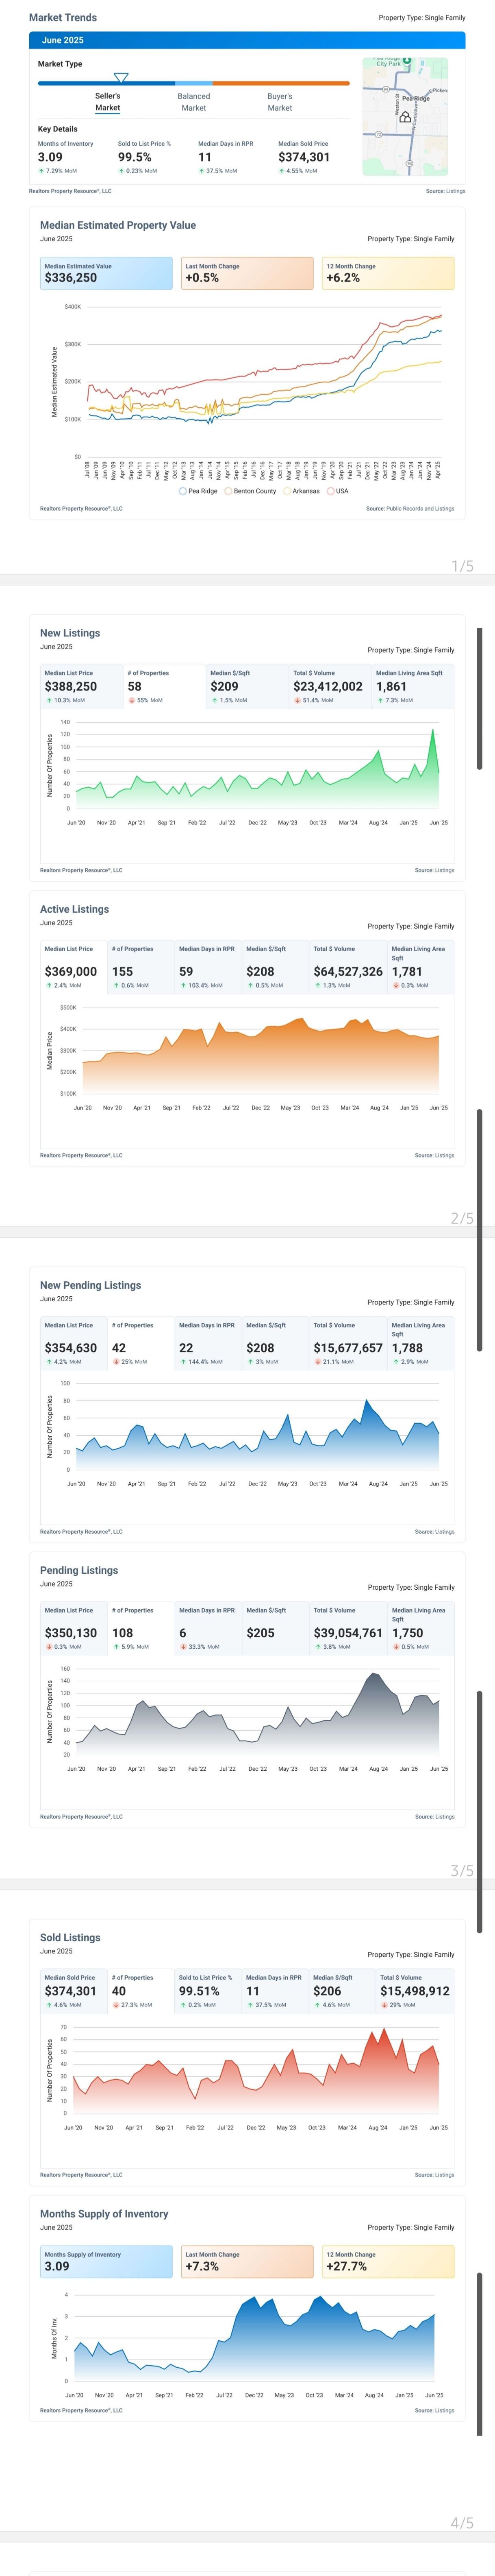This screenshot has height=2576, width=495.
Task: Click the up arrow beside 1.3% MoM
Action: [317, 985]
